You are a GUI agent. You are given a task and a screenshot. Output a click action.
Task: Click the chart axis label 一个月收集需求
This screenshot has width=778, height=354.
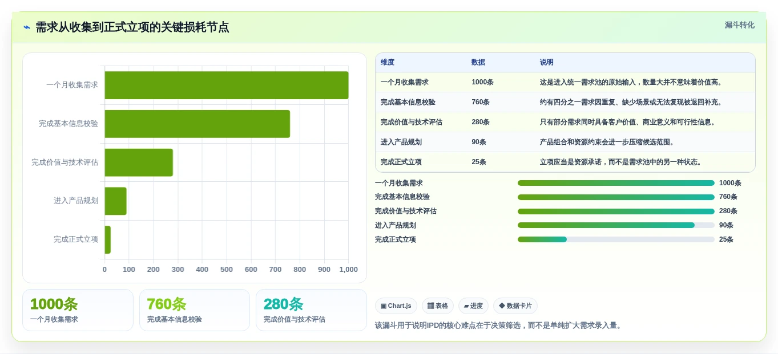[72, 85]
